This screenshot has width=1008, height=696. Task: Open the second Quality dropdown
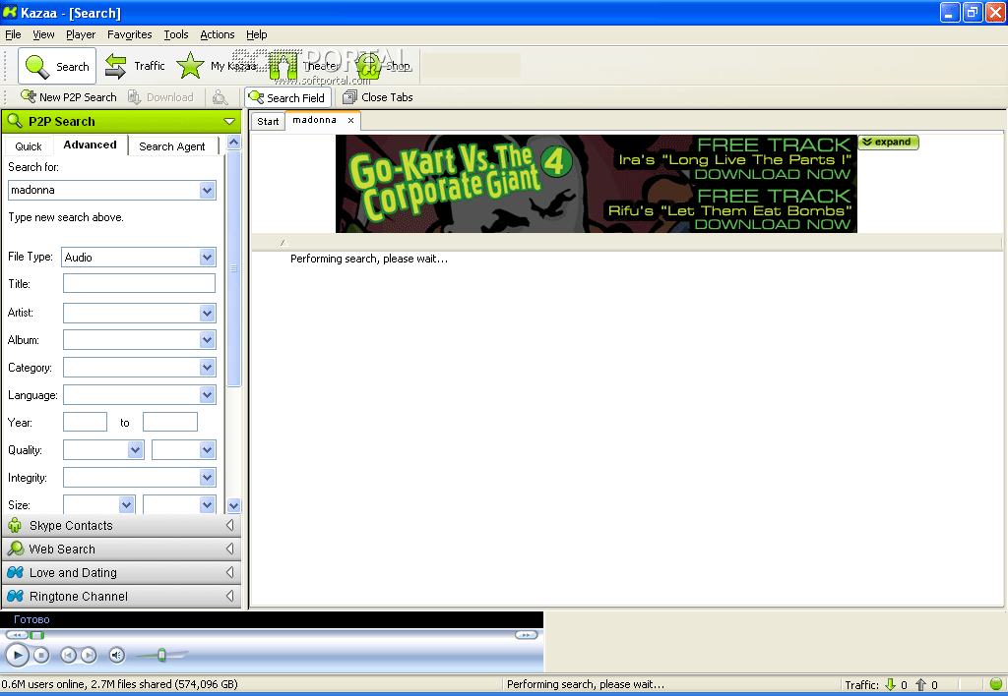(207, 450)
